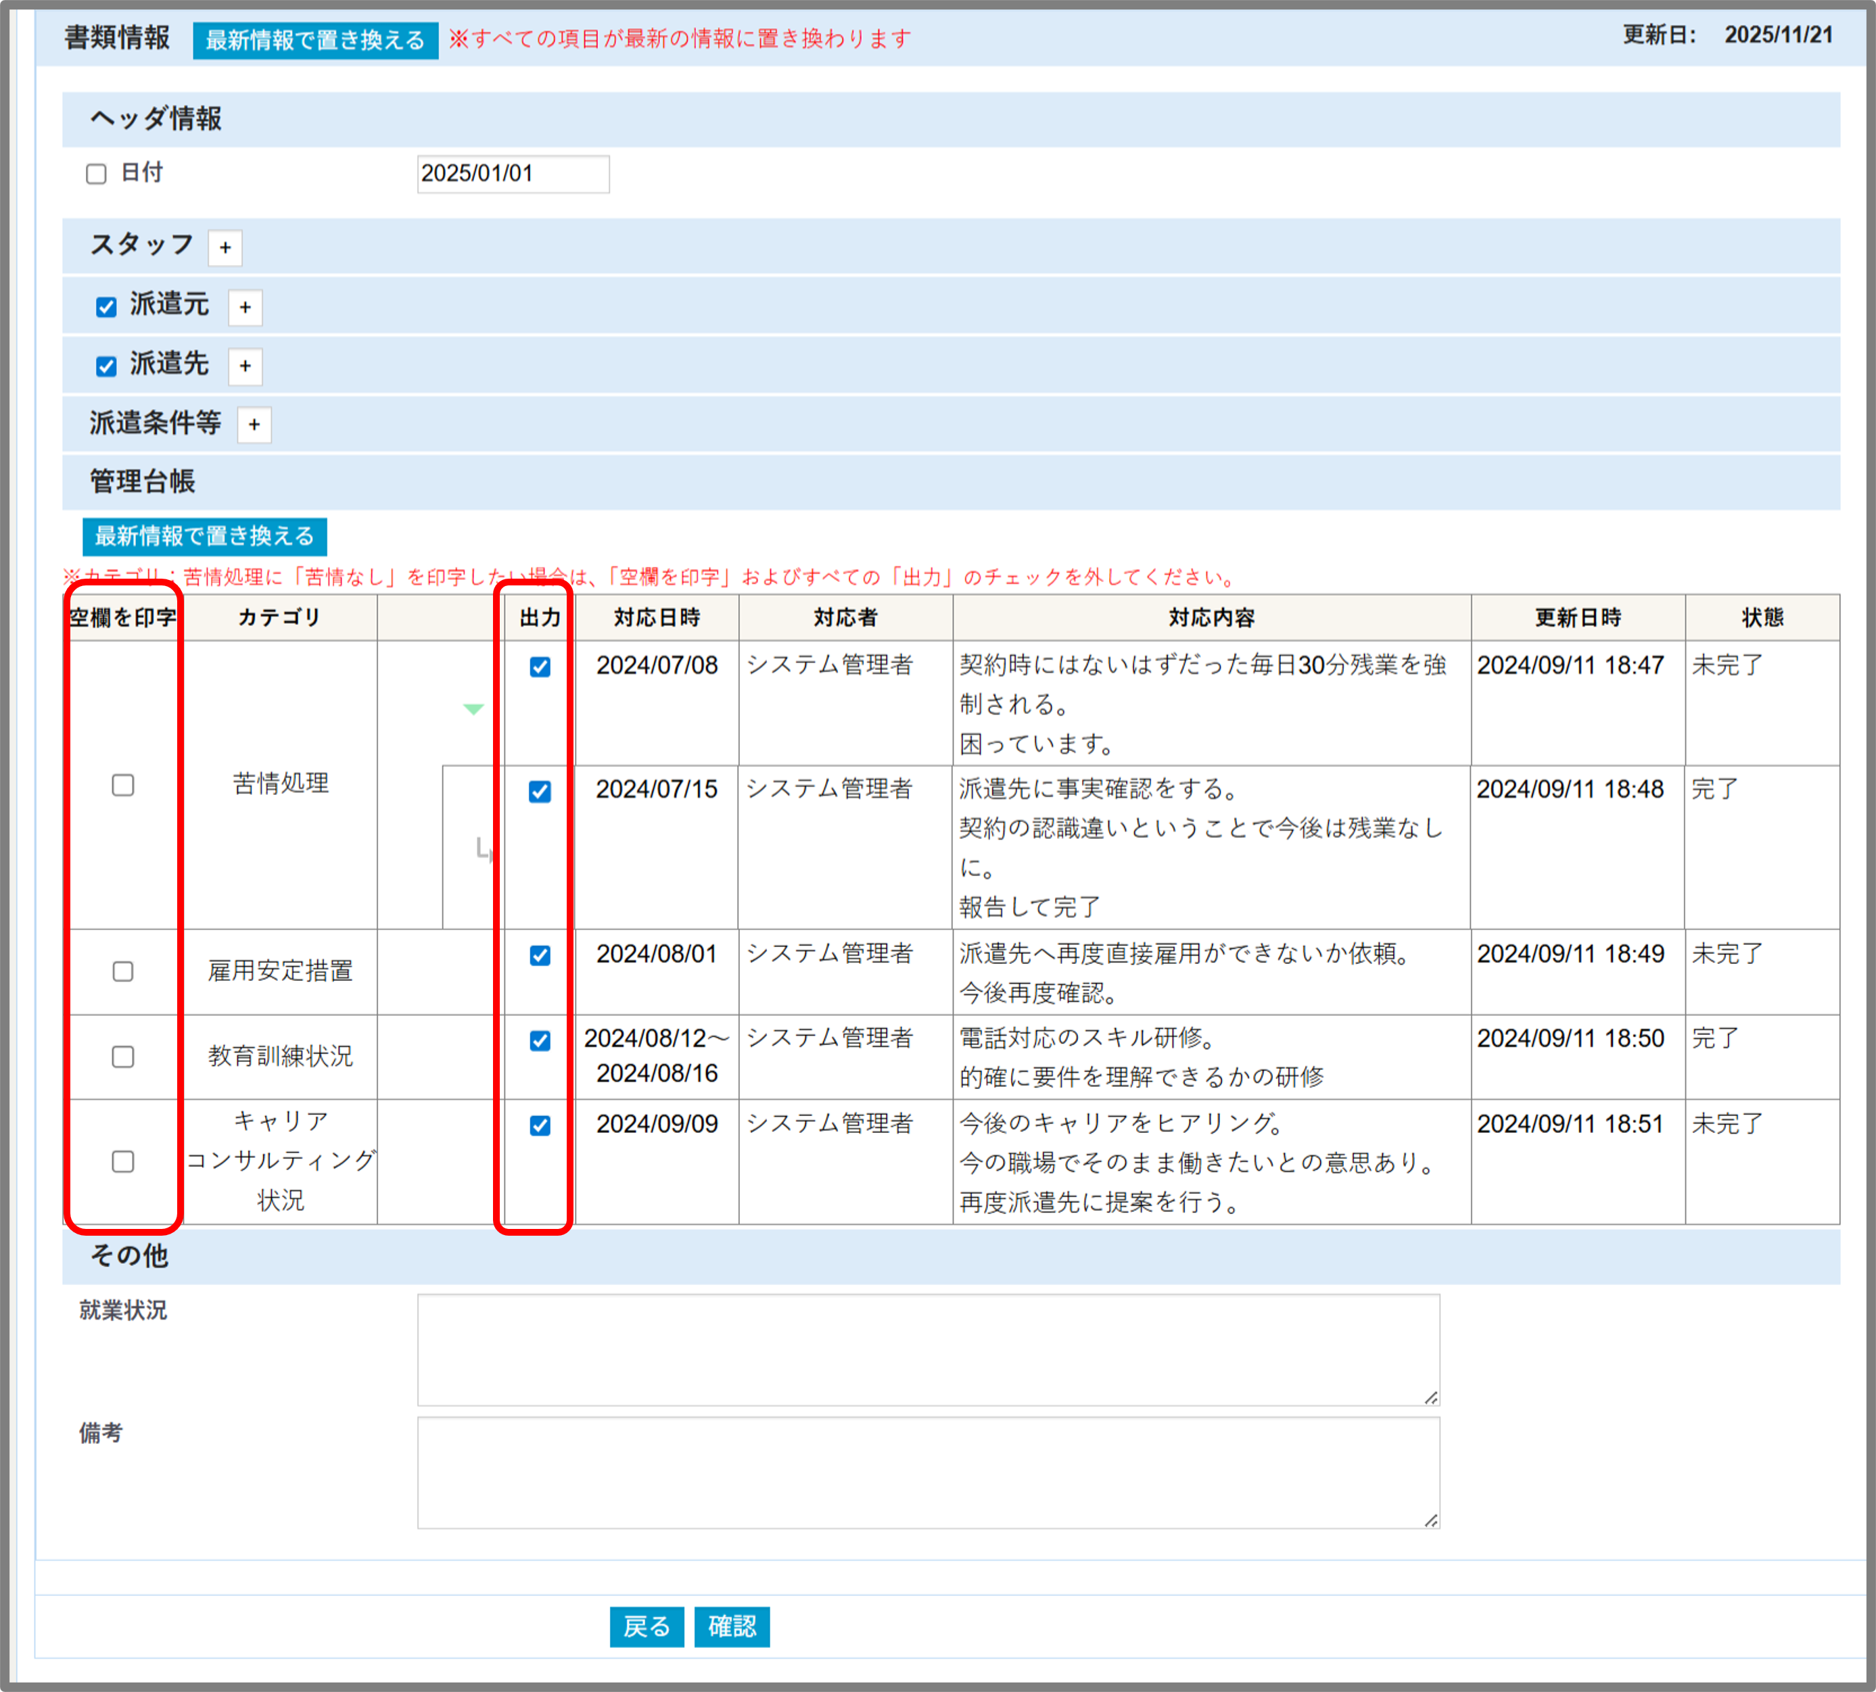Screen dimensions: 1876x1692
Task: Click the 就業状況 text area
Action: click(929, 1350)
